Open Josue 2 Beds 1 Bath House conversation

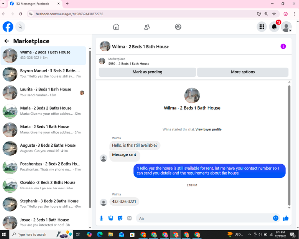[x=43, y=222]
